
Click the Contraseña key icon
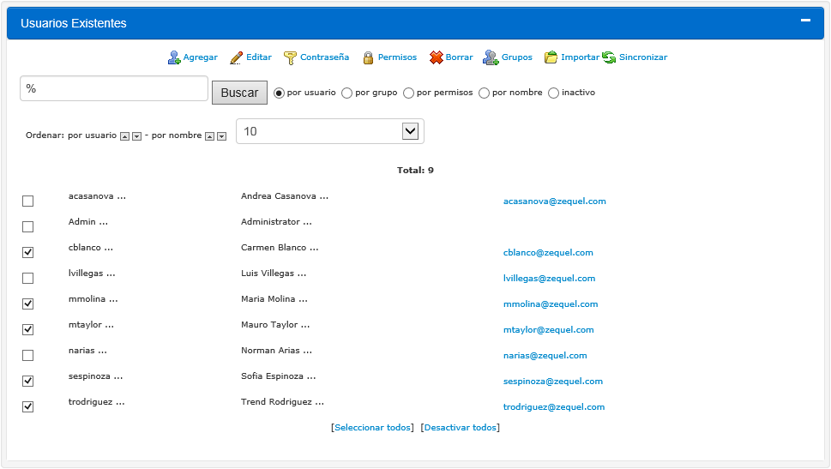291,57
